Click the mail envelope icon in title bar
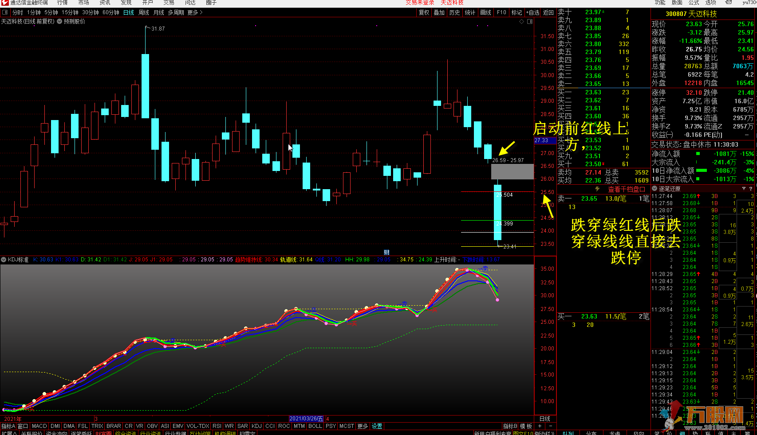Viewport: 757px width, 435px height. pyautogui.click(x=728, y=2)
